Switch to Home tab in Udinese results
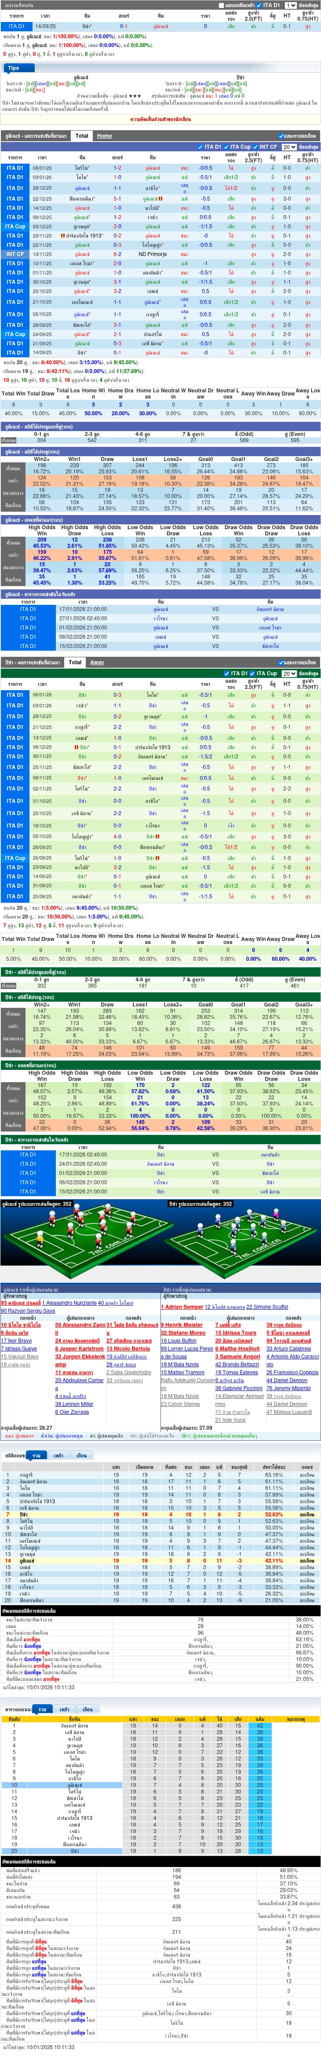The height and width of the screenshot is (2057, 321). tap(105, 136)
